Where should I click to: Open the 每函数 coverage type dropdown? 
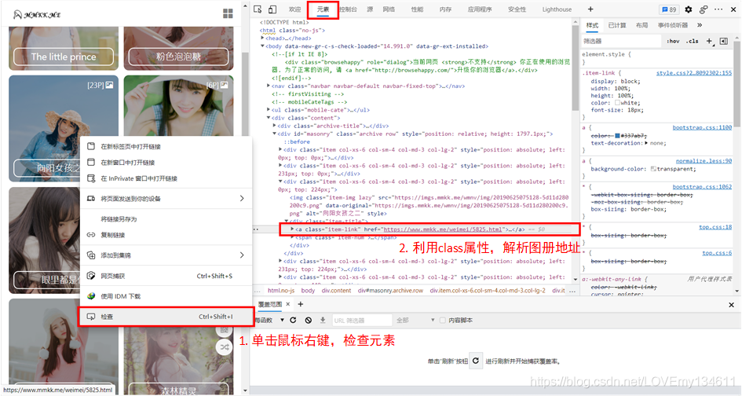point(269,321)
